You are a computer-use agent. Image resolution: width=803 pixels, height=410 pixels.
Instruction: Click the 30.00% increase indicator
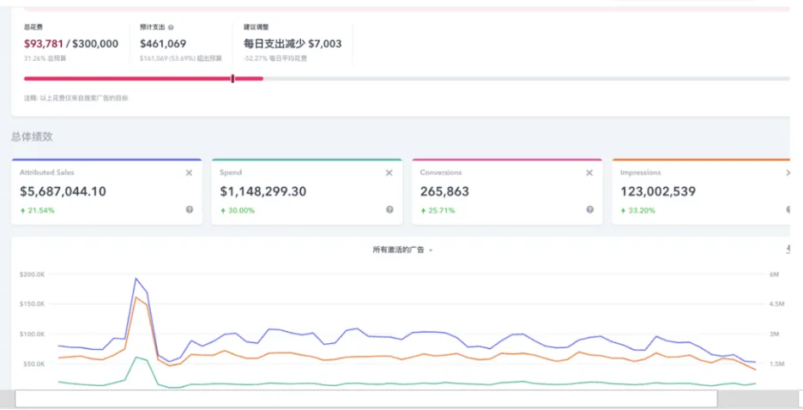[x=238, y=210]
